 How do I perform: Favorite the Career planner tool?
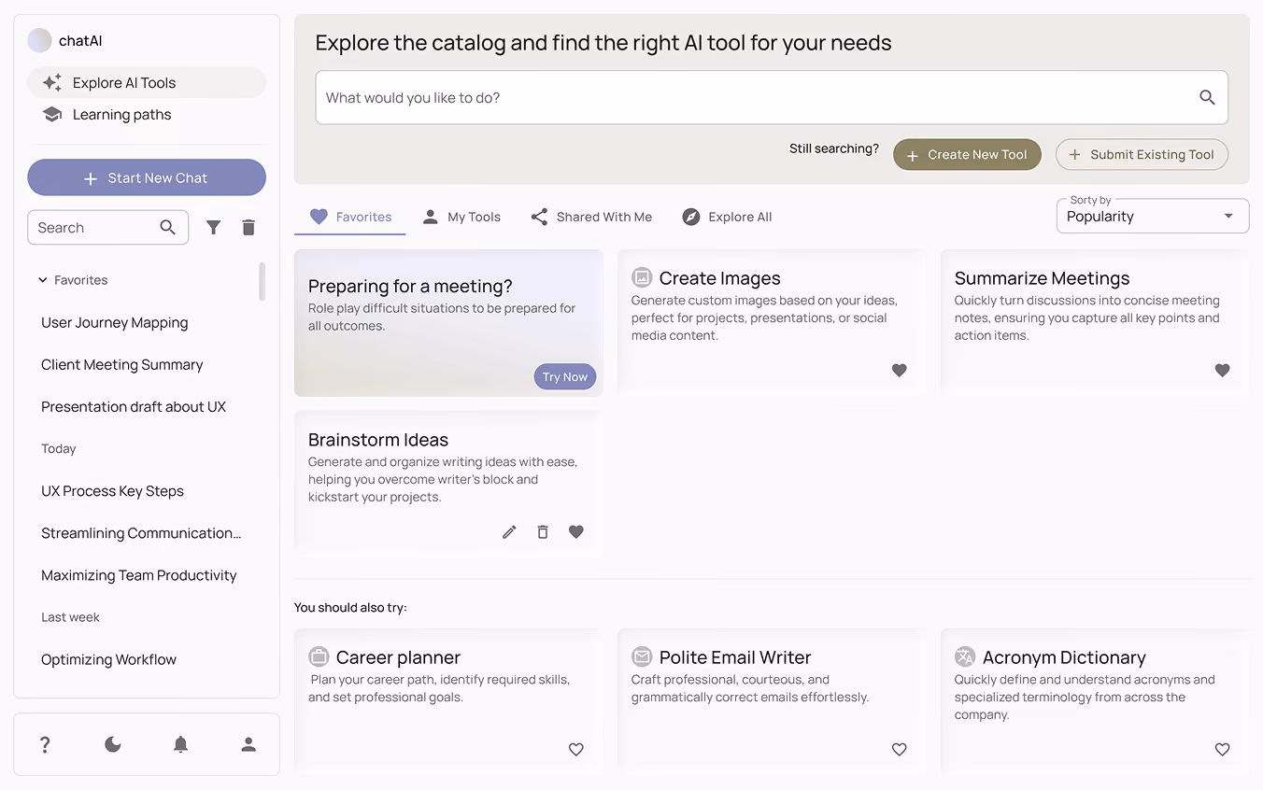(x=576, y=749)
